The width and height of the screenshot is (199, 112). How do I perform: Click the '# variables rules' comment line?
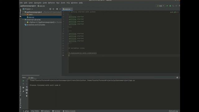click(x=76, y=48)
